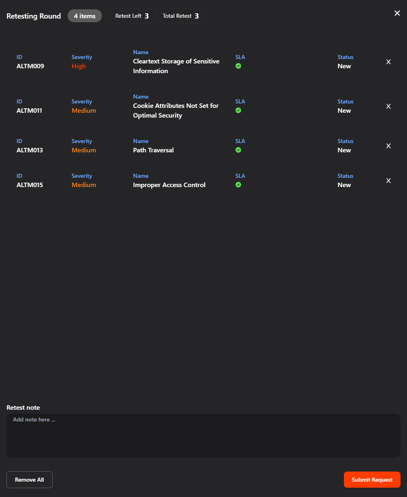Click SLA green check for ALTM009
The image size is (407, 497).
click(x=238, y=66)
